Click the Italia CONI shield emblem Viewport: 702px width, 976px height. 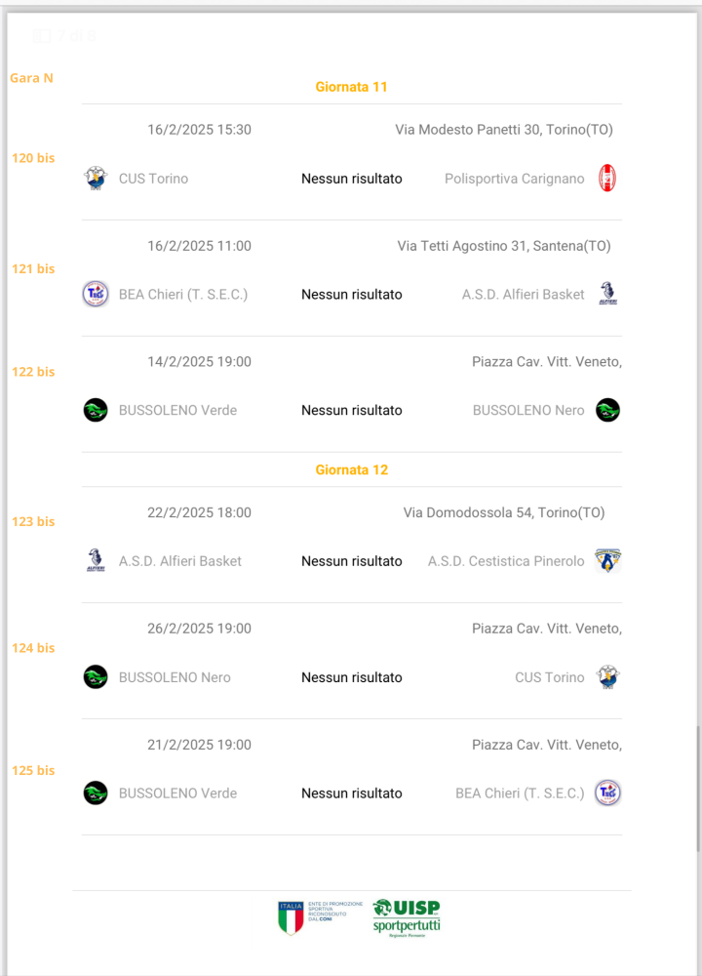(291, 917)
